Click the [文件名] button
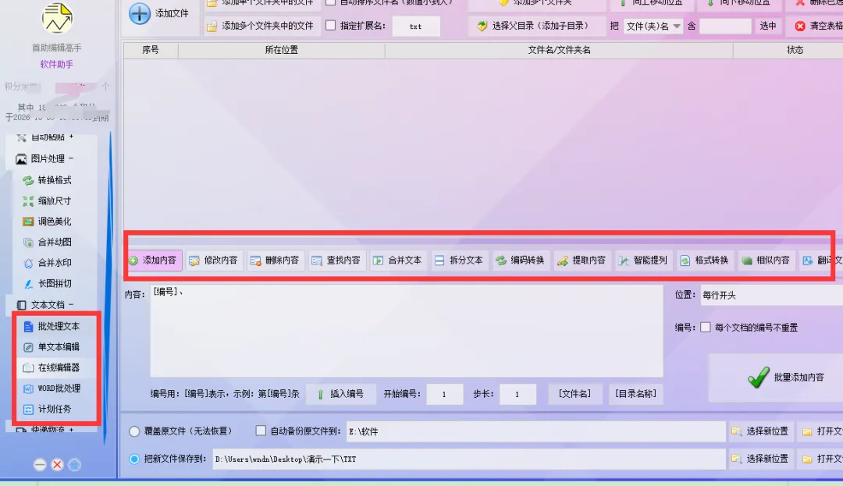 [x=574, y=394]
